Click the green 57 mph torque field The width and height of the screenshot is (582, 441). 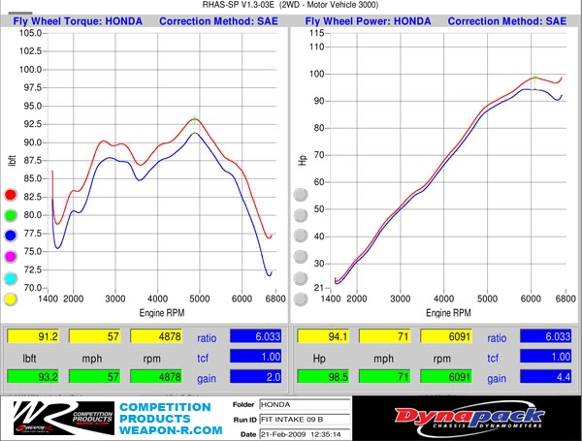[x=95, y=377]
